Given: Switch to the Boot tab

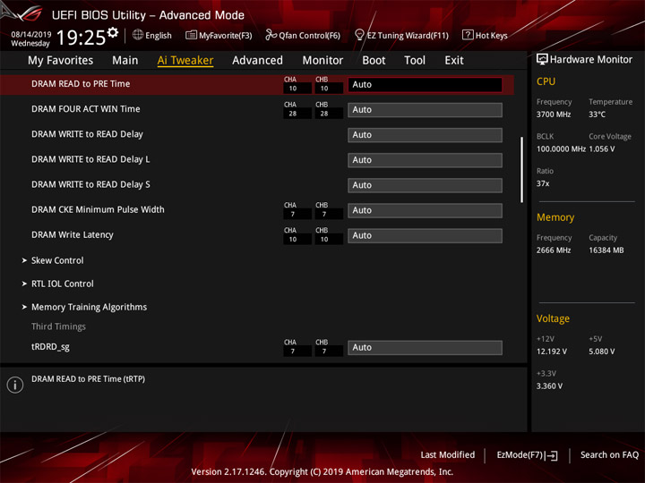Looking at the screenshot, I should click(x=374, y=61).
